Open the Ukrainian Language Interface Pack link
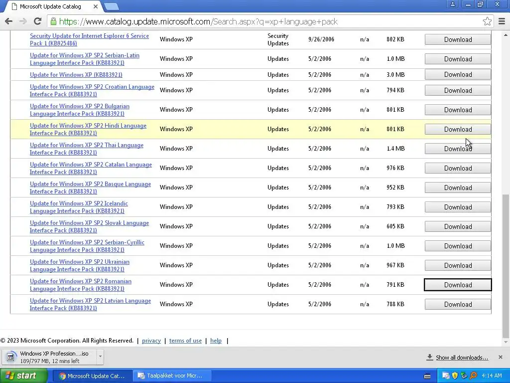 coord(80,265)
